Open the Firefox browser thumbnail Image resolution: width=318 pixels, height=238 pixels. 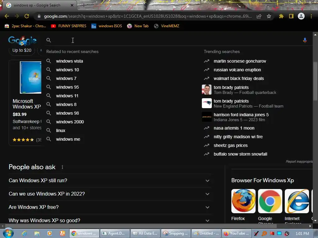tap(243, 201)
